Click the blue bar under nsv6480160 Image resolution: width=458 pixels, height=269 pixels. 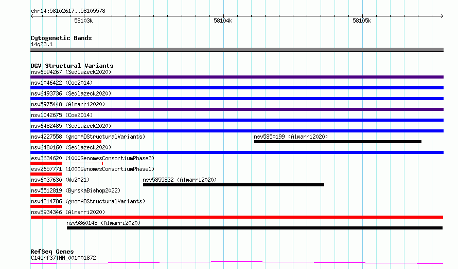pos(237,152)
